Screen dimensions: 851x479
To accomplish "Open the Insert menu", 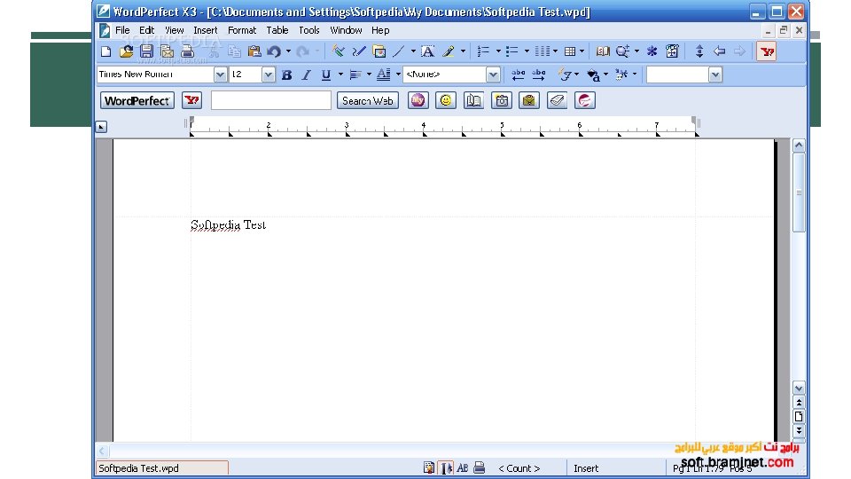I will 205,30.
